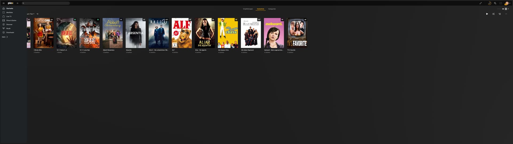Shuffle the library
This screenshot has width=513, height=144.
(493, 14)
